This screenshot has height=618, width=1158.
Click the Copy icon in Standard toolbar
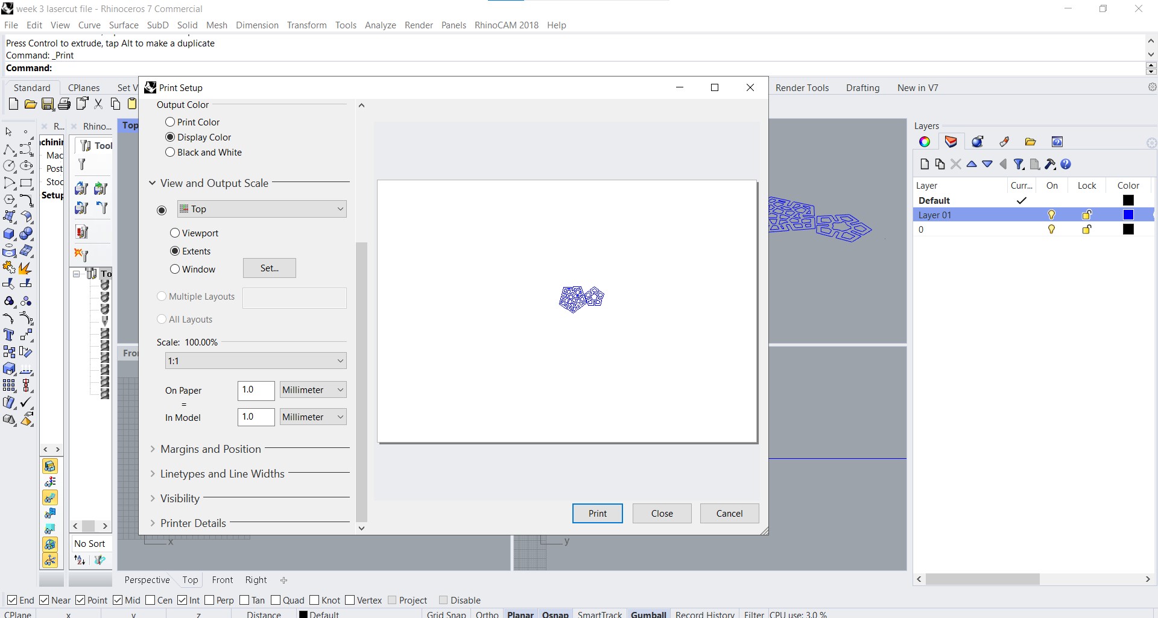pyautogui.click(x=115, y=104)
